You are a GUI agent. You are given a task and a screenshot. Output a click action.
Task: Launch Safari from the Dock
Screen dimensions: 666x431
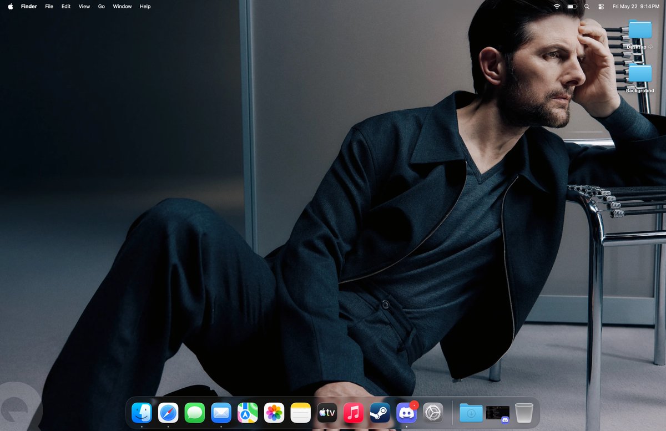[x=168, y=413]
